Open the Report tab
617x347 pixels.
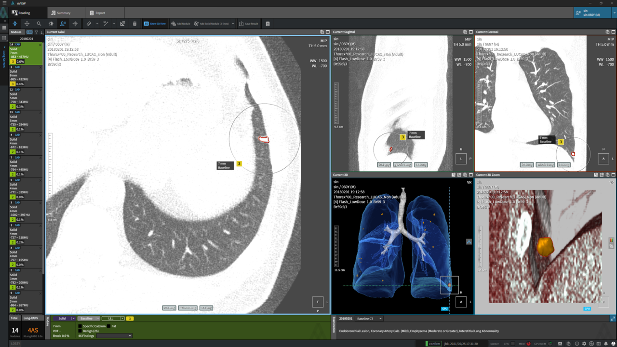pos(100,13)
